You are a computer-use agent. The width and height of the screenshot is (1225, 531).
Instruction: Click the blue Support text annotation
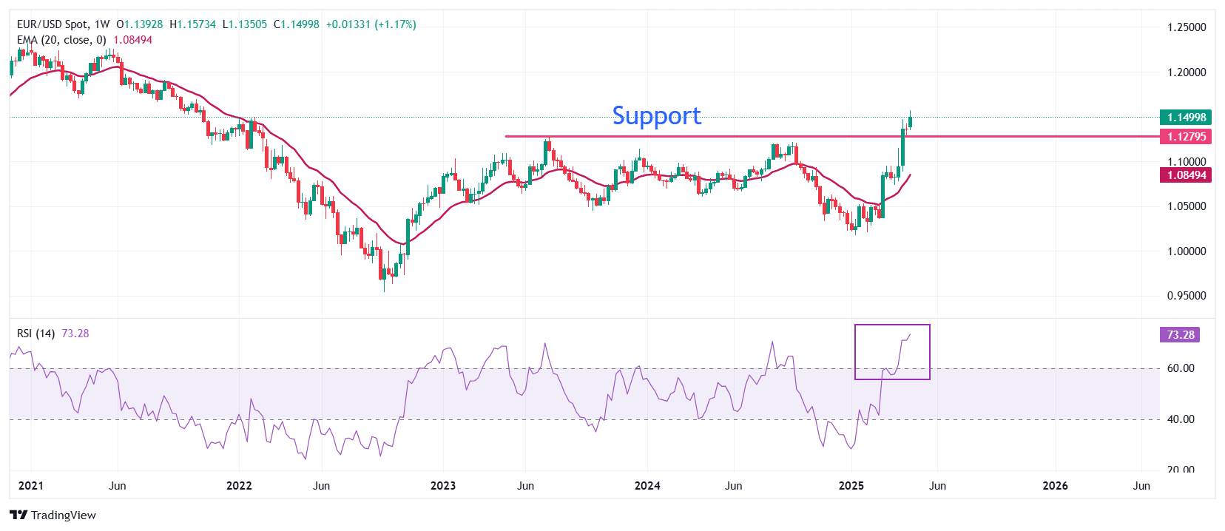[x=656, y=116]
